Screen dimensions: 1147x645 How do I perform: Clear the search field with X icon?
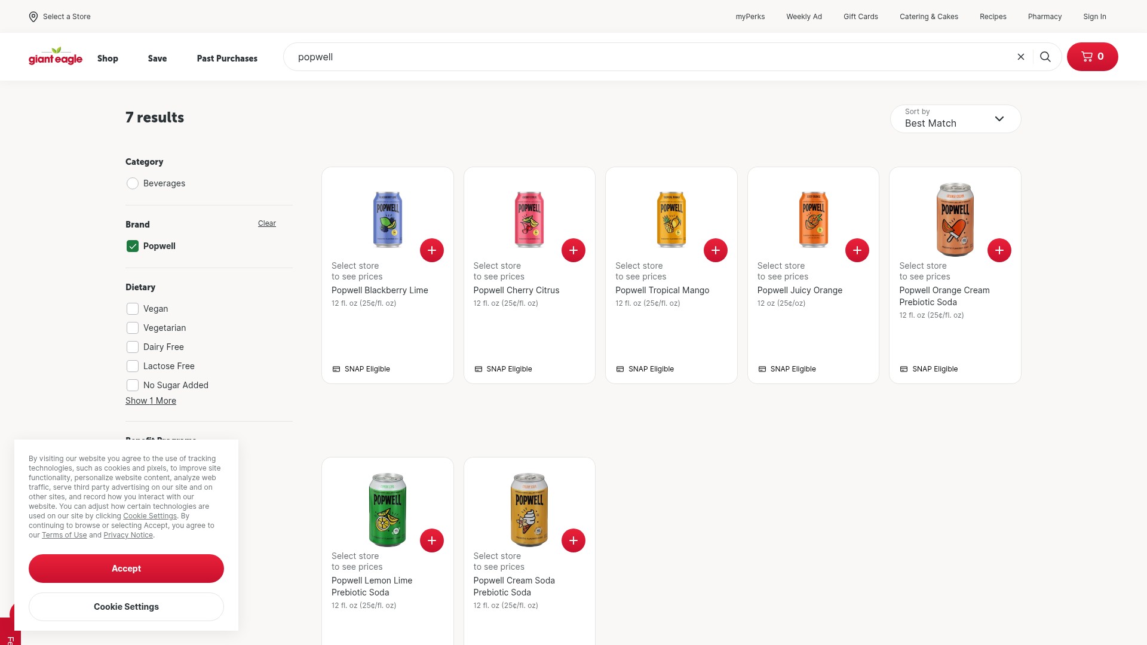tap(1021, 57)
